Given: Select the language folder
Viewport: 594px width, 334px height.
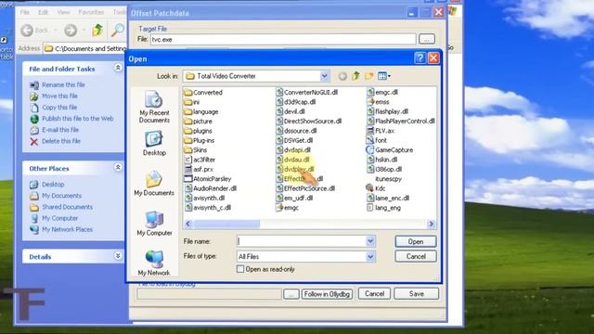Looking at the screenshot, I should (x=201, y=111).
